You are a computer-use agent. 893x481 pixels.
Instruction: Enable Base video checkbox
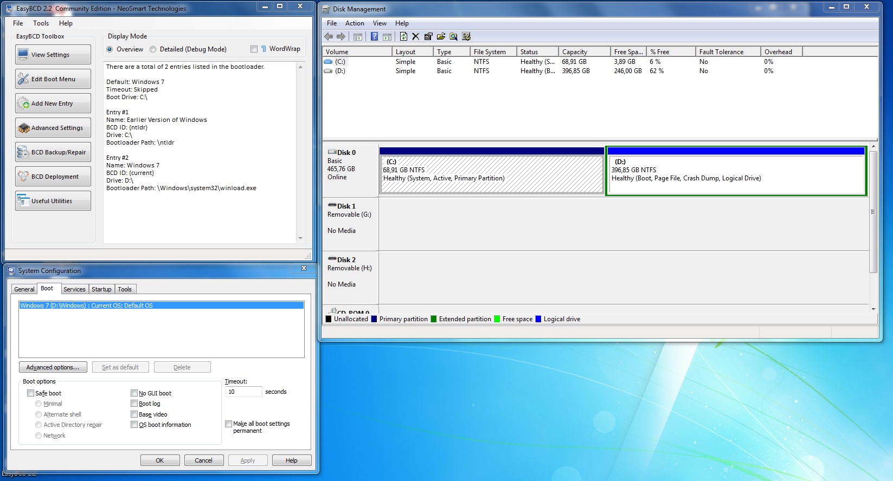coord(134,414)
